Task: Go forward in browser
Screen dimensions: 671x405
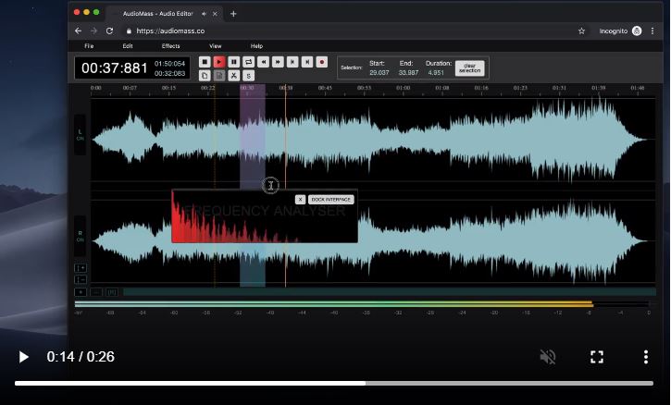Action: [x=93, y=31]
